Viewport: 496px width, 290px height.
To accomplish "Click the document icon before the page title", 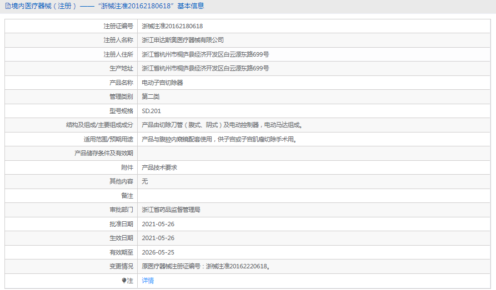I will [x=7, y=6].
